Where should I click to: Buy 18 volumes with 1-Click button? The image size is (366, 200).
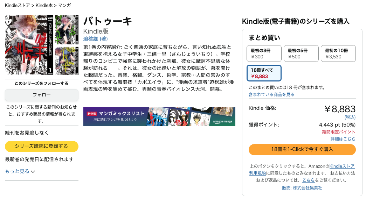click(x=302, y=149)
